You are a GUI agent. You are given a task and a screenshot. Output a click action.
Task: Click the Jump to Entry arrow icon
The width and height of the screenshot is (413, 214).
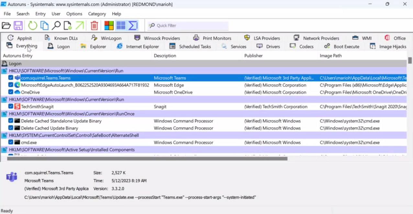79,25
